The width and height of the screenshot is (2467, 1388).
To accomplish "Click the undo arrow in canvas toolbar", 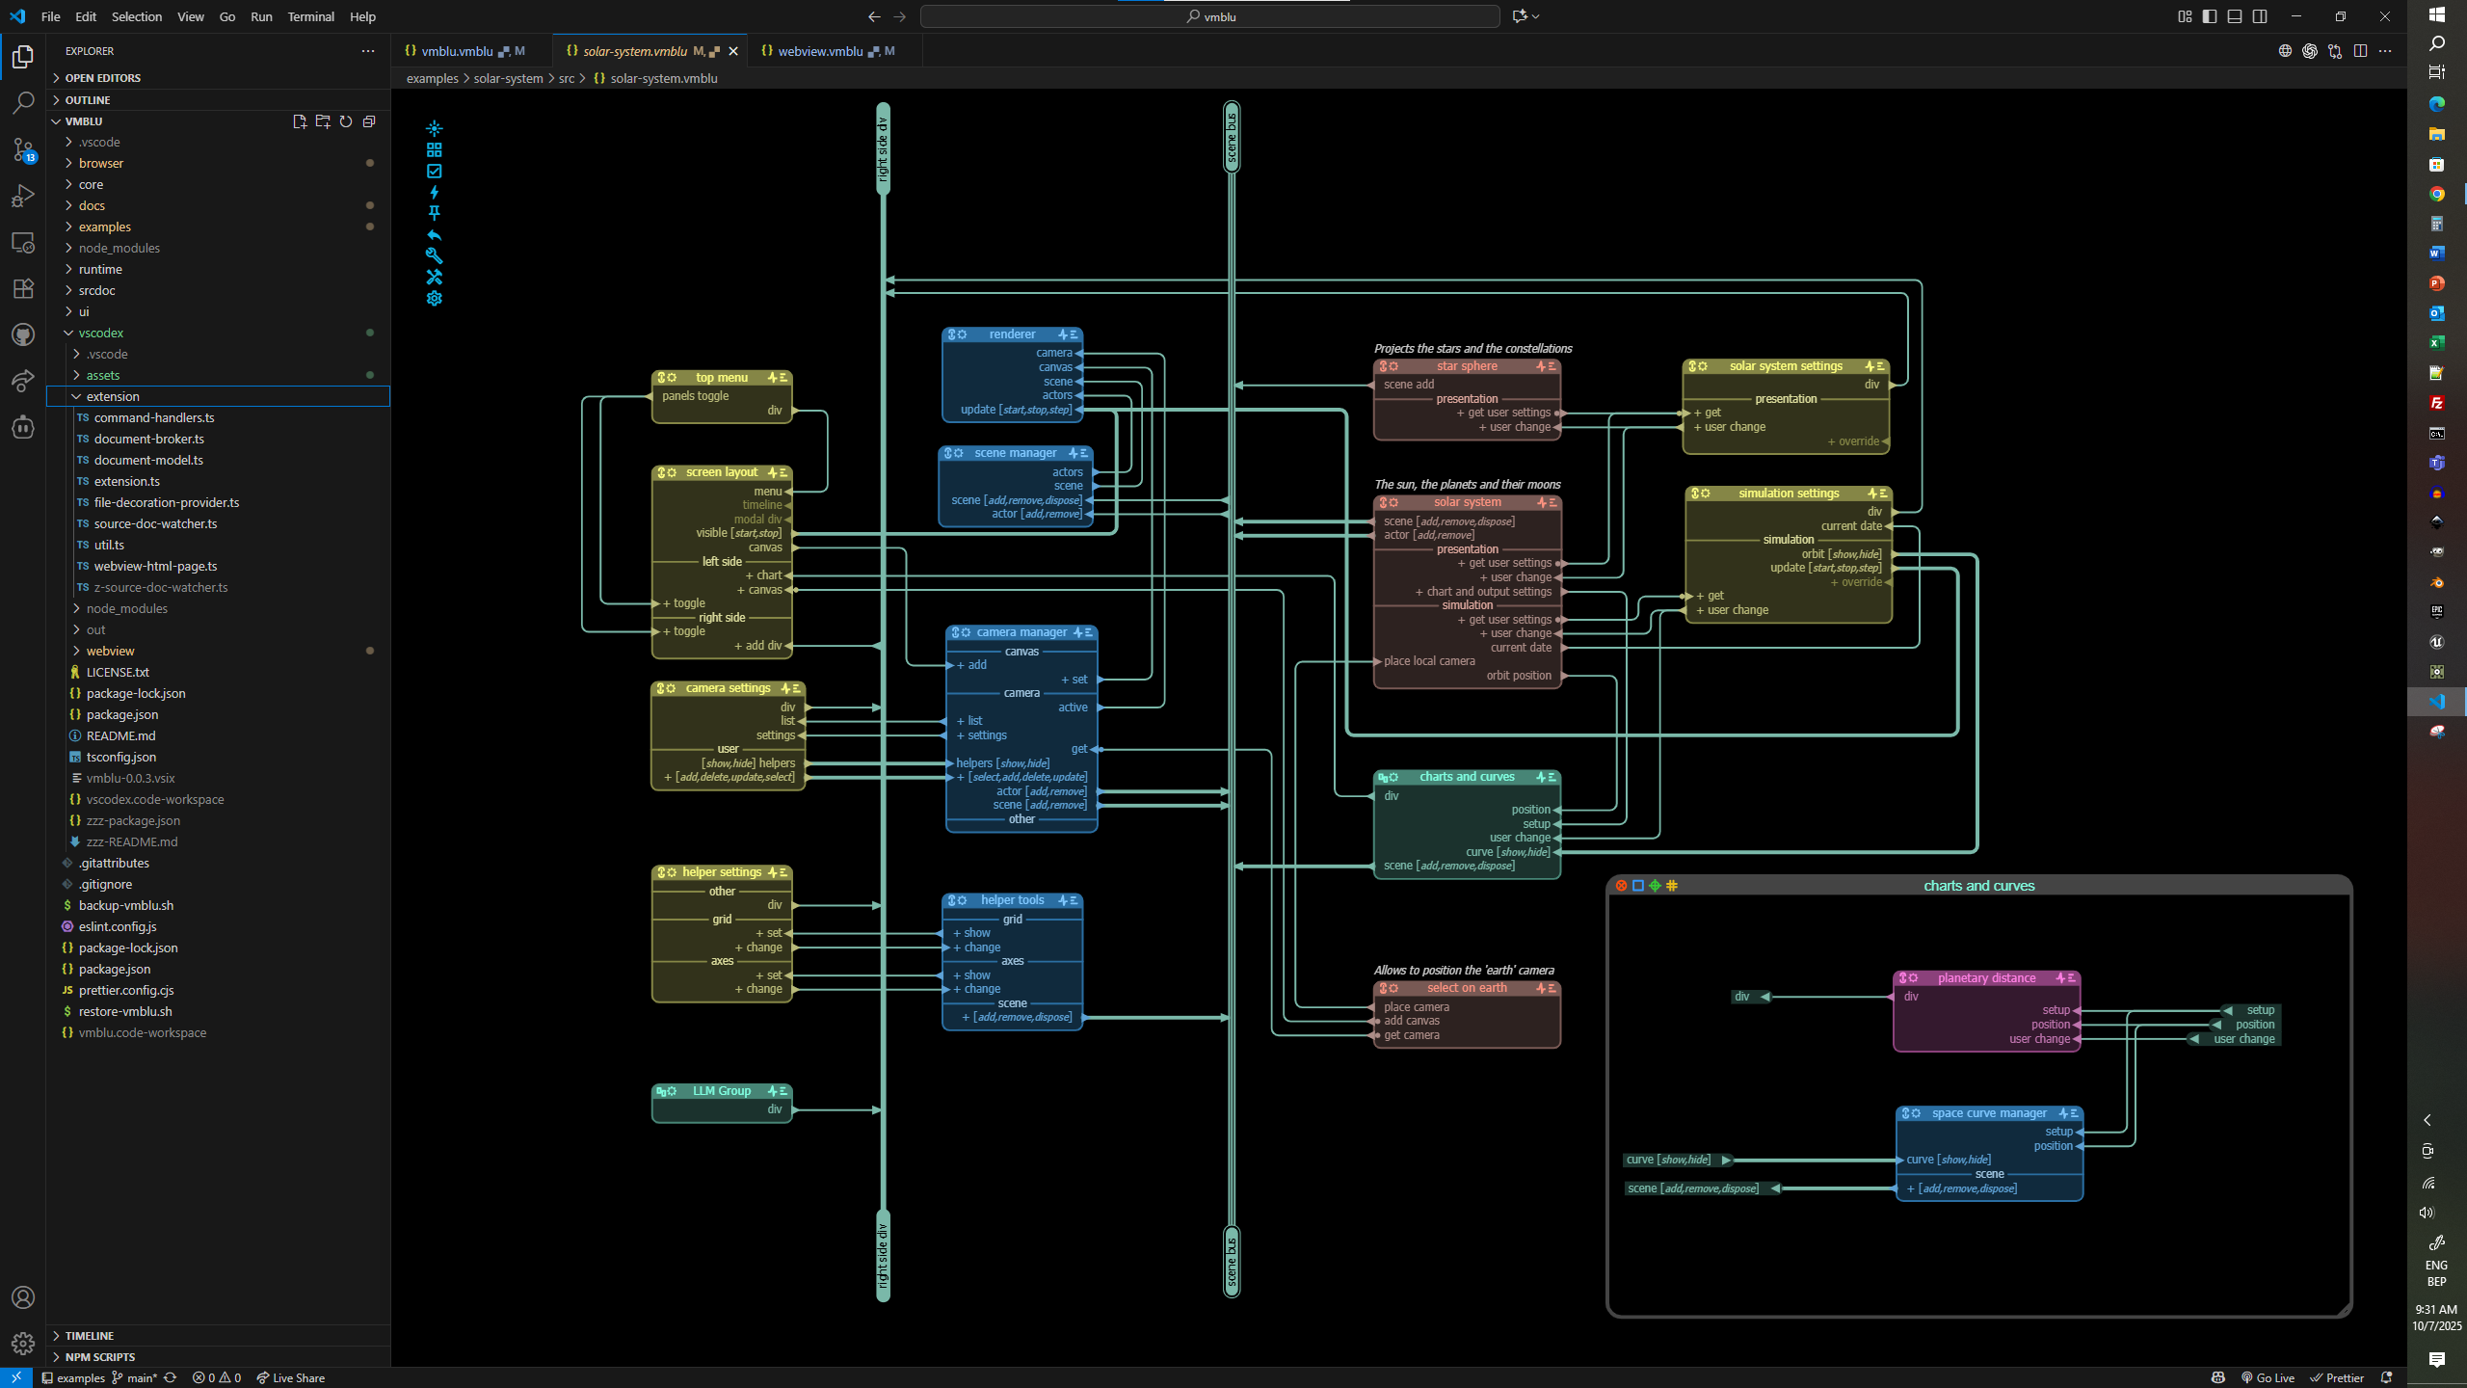I will 434,234.
